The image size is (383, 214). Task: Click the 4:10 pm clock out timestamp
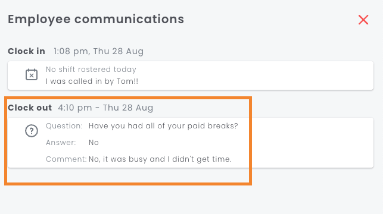105,108
